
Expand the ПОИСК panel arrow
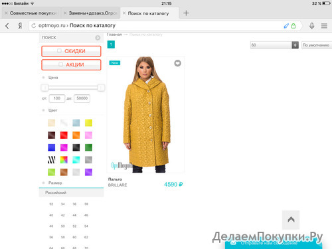(98, 38)
